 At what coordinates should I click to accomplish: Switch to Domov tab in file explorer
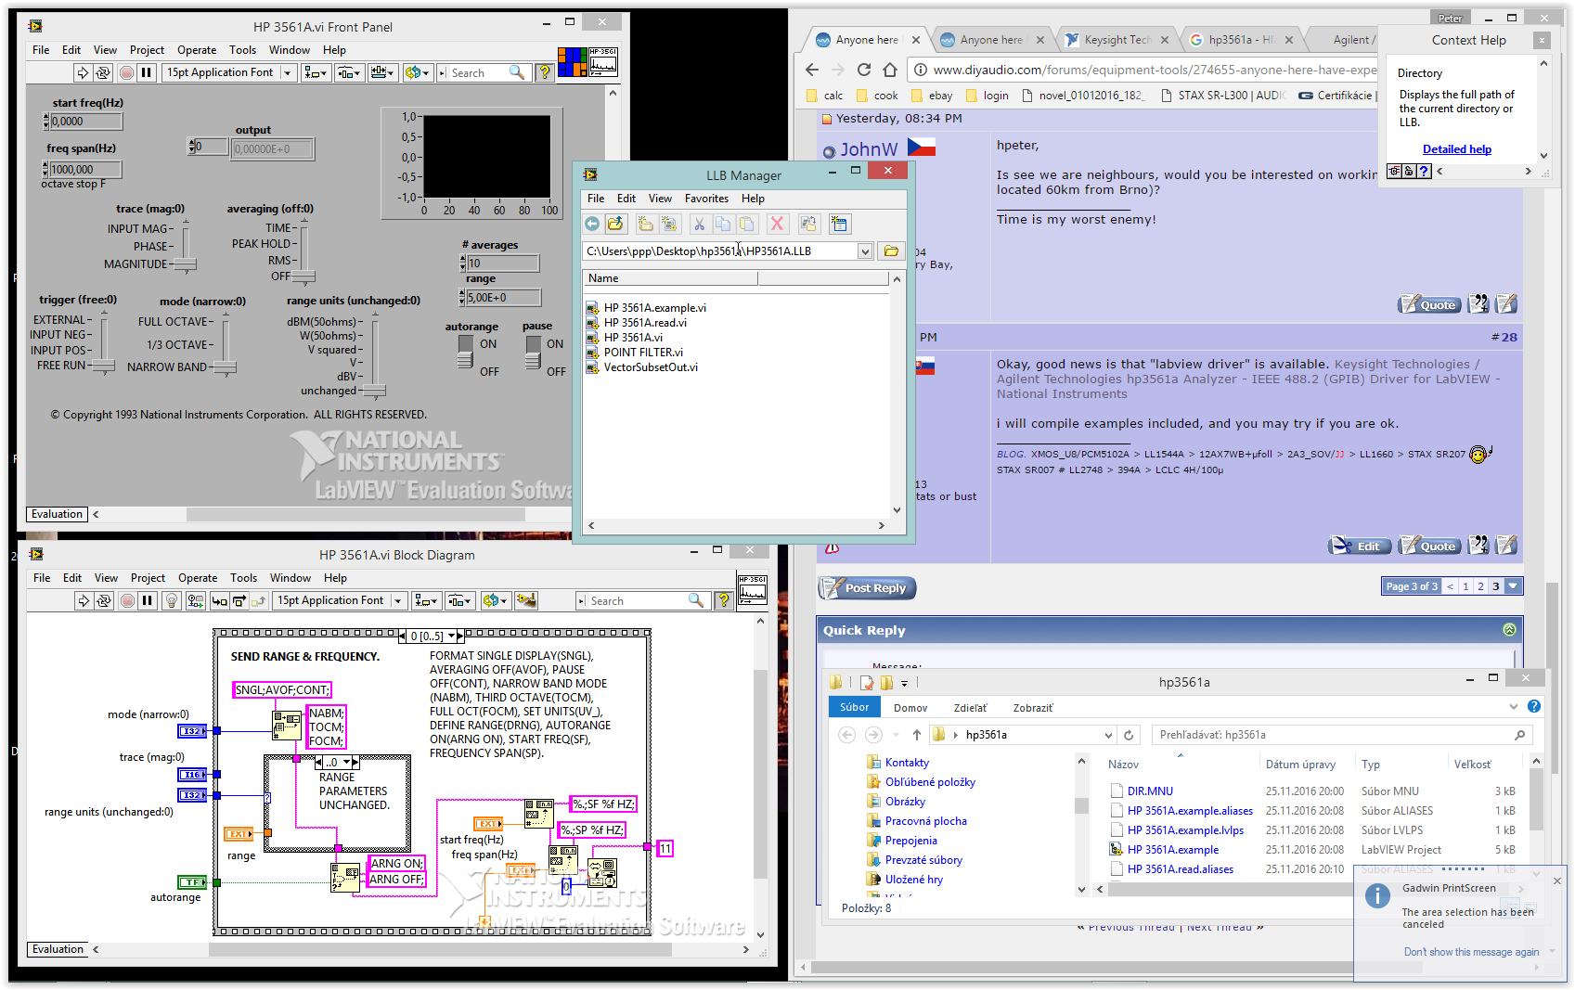pos(910,708)
